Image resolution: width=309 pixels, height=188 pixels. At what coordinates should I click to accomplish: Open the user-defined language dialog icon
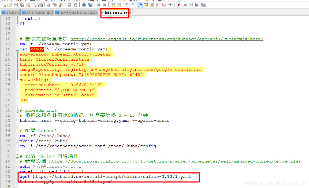pos(146,5)
